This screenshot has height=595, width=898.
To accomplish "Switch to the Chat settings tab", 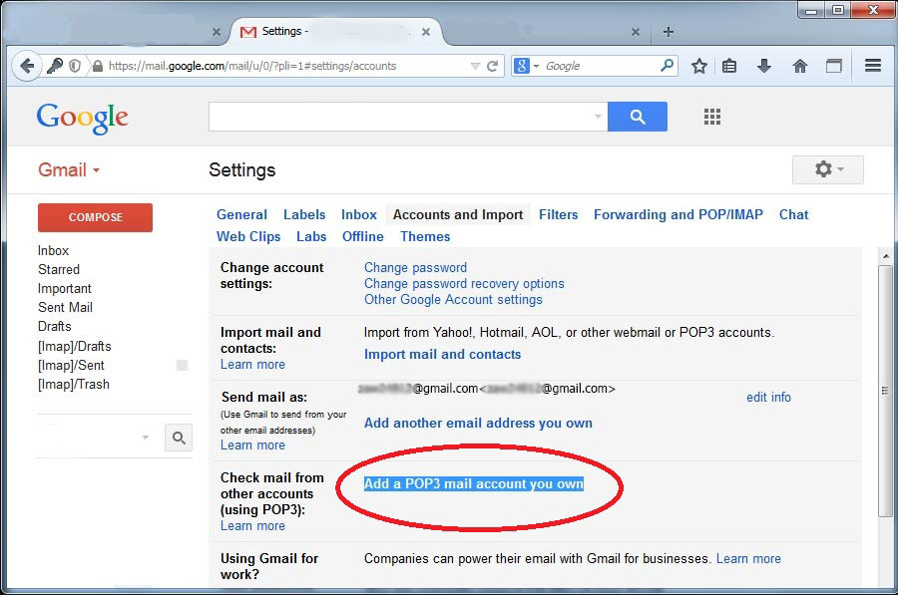I will click(793, 214).
